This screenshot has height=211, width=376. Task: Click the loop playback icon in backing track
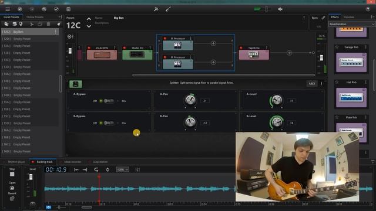(x=96, y=169)
